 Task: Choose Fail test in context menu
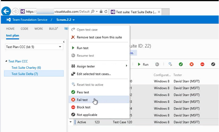click(99, 100)
